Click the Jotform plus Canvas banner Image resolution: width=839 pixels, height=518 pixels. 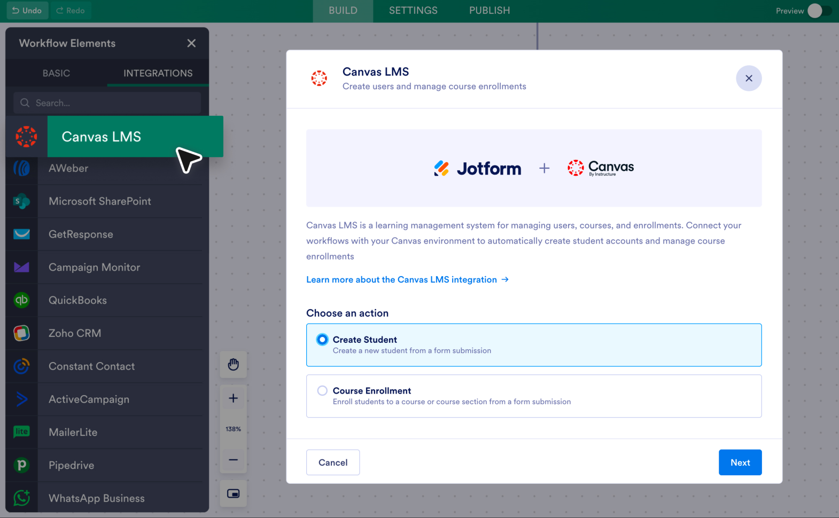[534, 168]
